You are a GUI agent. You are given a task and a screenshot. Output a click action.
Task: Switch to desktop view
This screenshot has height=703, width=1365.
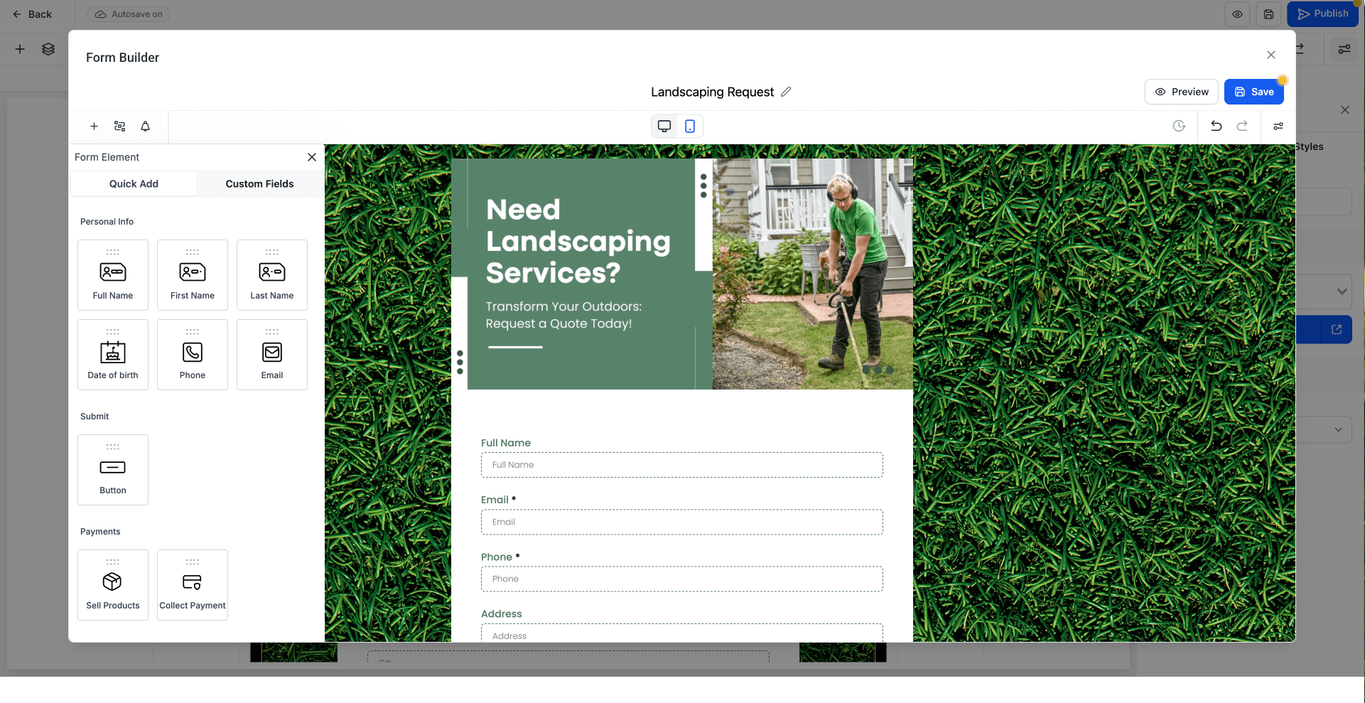coord(664,126)
